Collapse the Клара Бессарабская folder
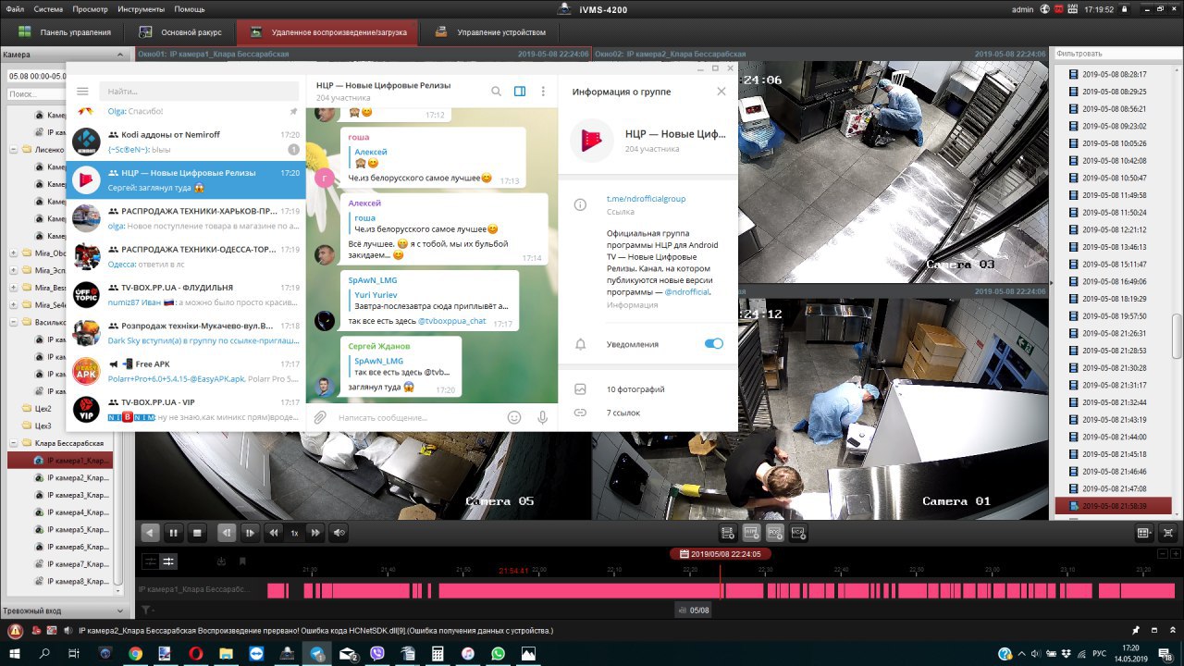1184x666 pixels. click(x=14, y=443)
